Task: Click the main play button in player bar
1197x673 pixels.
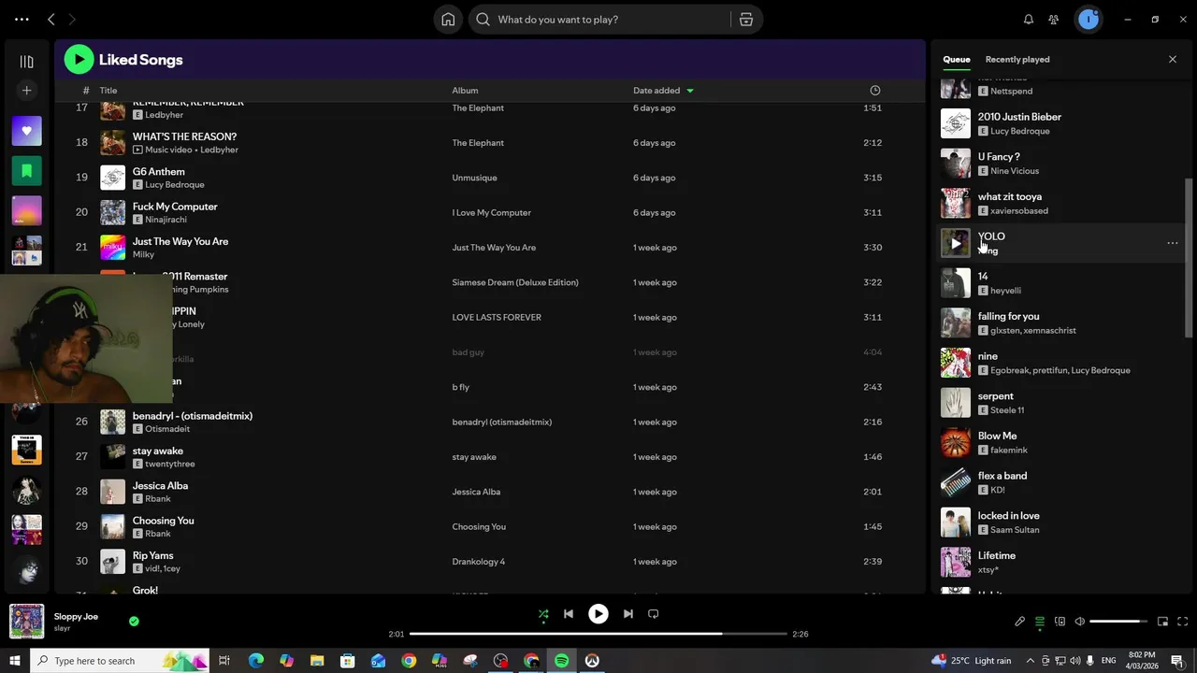Action: point(598,614)
